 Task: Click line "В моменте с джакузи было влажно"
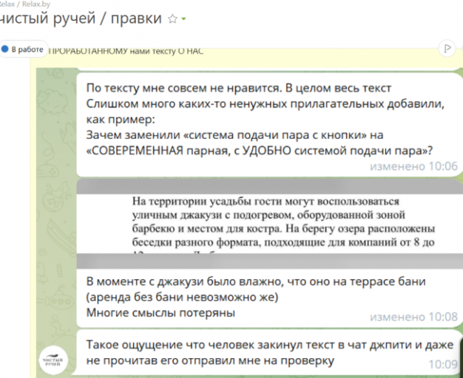click(256, 281)
